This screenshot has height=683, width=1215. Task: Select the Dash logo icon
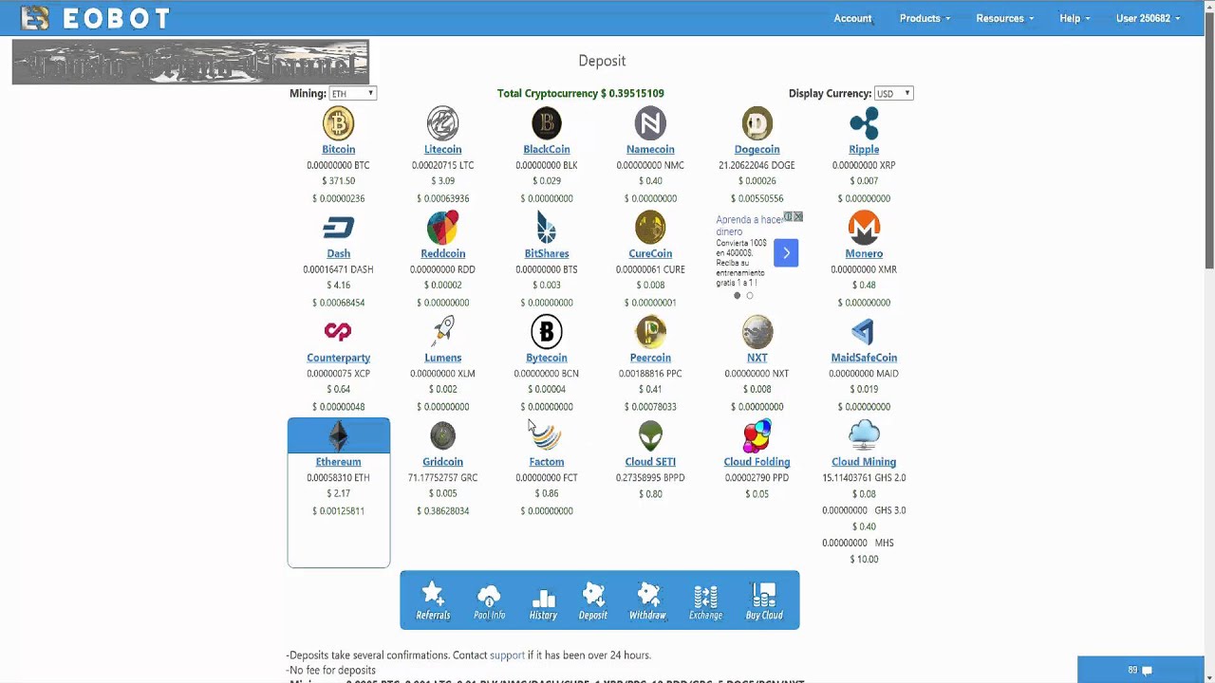click(338, 228)
